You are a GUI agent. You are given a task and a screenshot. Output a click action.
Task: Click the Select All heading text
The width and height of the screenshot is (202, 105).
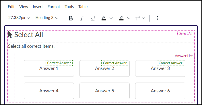pos(29,35)
